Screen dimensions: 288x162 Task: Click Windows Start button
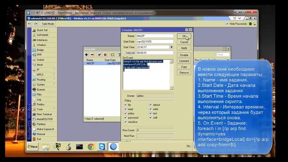pyautogui.click(x=32, y=147)
